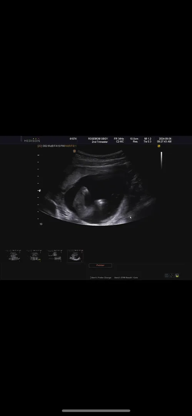Click the middle status icon at bottom right
Image resolution: width=192 pixels, height=416 pixels.
tap(172, 275)
